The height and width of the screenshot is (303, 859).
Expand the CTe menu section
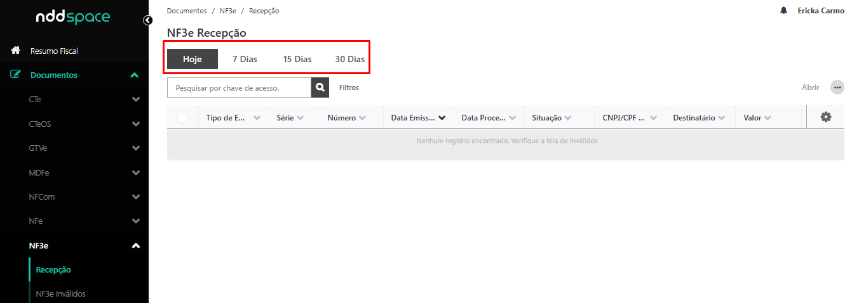point(135,100)
